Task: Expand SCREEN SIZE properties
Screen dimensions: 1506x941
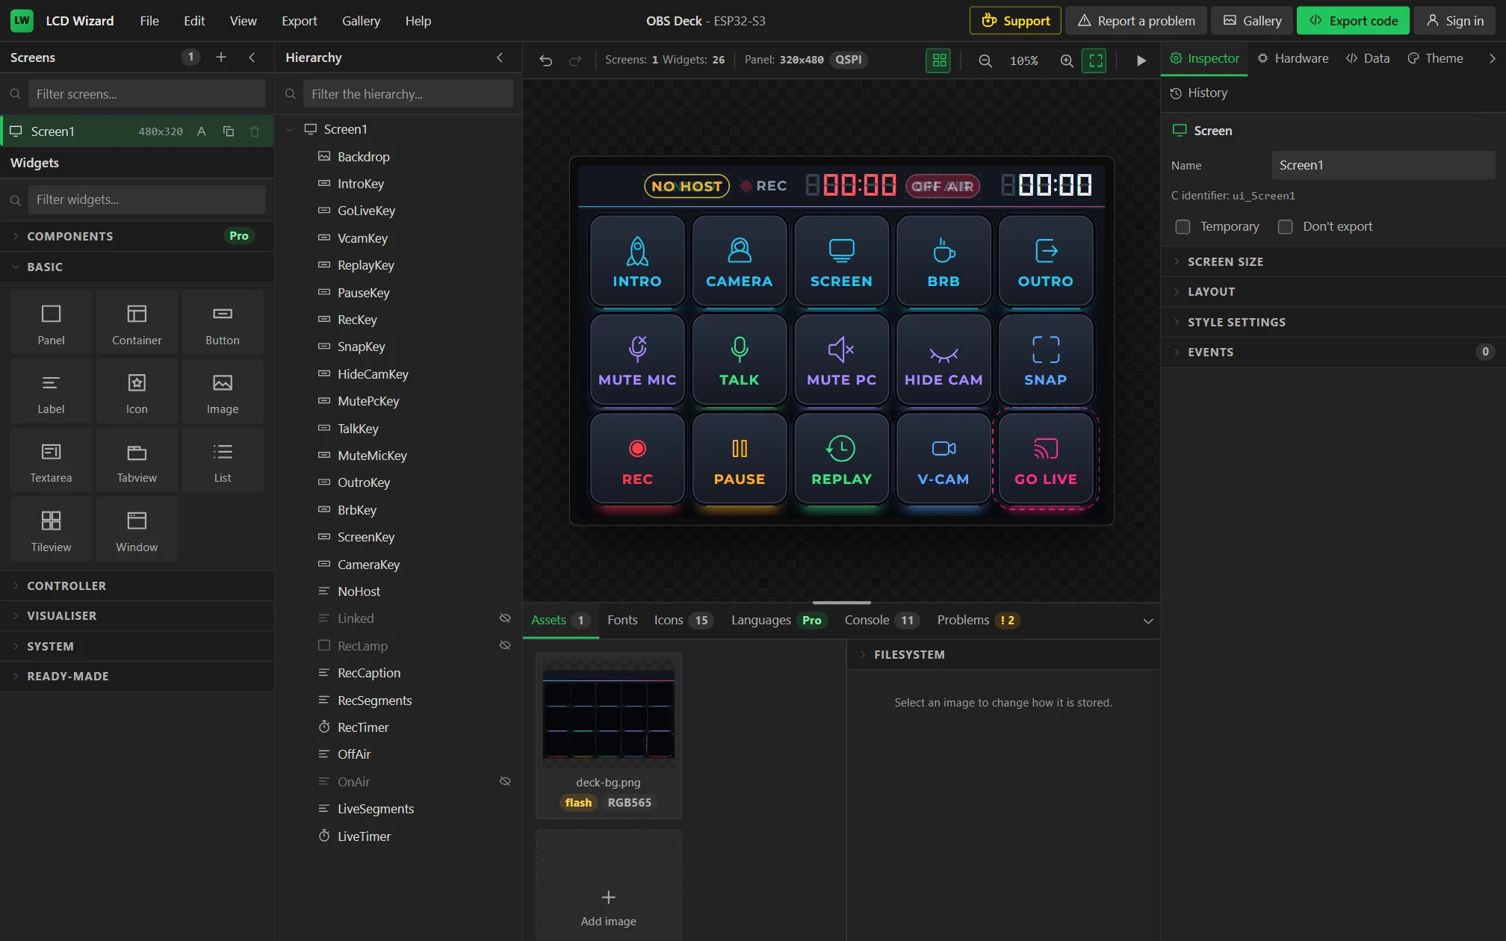Action: 1333,261
